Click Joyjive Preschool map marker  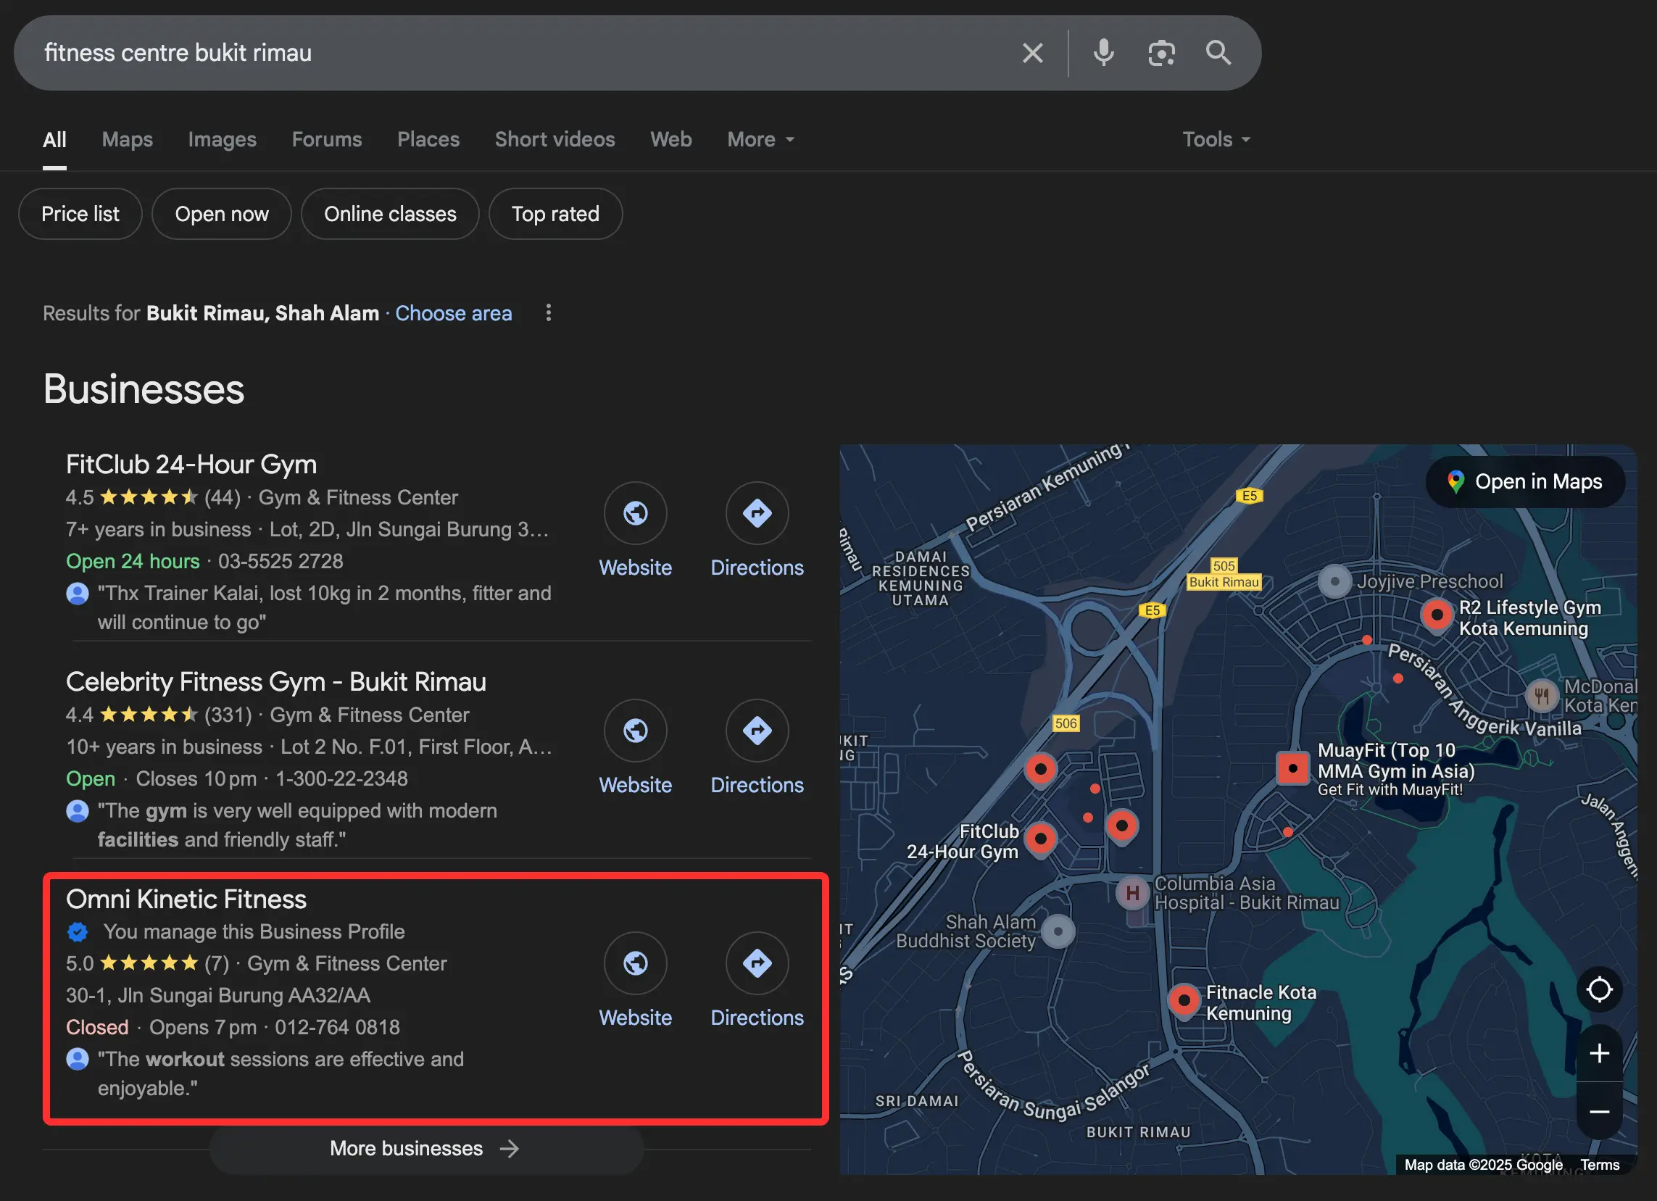(1334, 581)
